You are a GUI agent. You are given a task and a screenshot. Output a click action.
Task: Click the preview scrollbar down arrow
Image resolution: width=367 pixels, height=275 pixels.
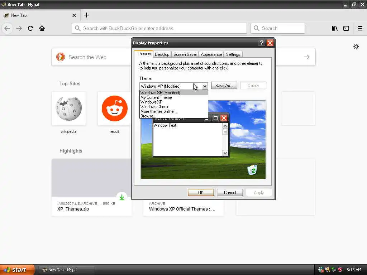225,153
